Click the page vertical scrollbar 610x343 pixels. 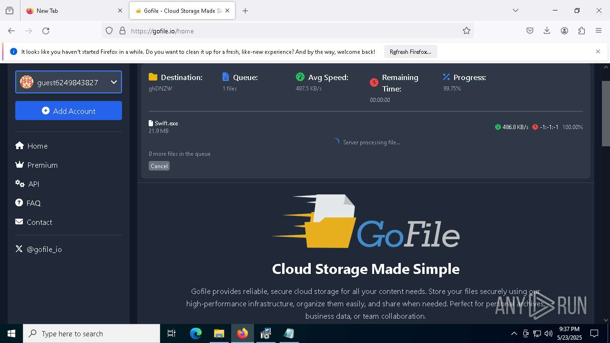pos(606,113)
